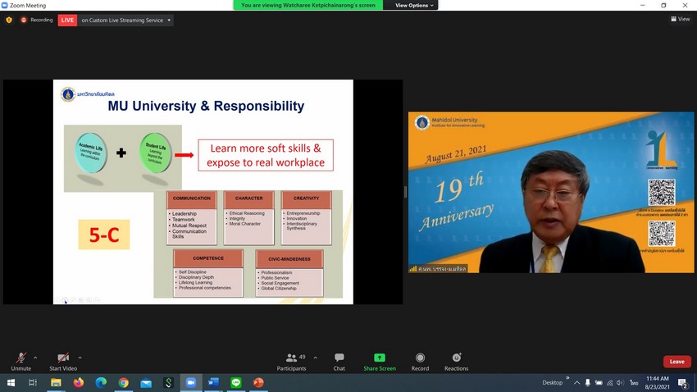Leave the meeting
The image size is (697, 392).
[x=676, y=361]
